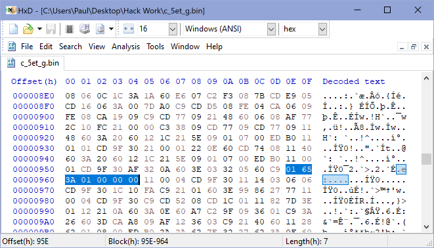Viewport: 434px width, 248px height.
Task: Create a new file with the New icon
Action: [13, 29]
